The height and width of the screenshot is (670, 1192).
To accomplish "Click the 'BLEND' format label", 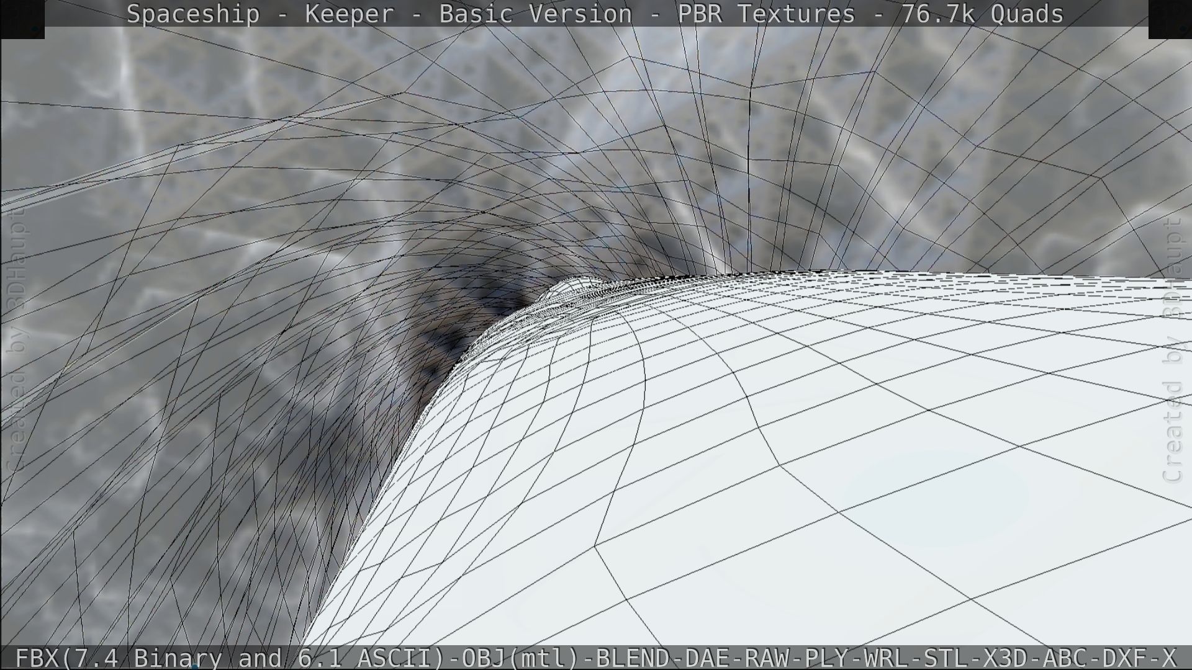I will tap(633, 658).
